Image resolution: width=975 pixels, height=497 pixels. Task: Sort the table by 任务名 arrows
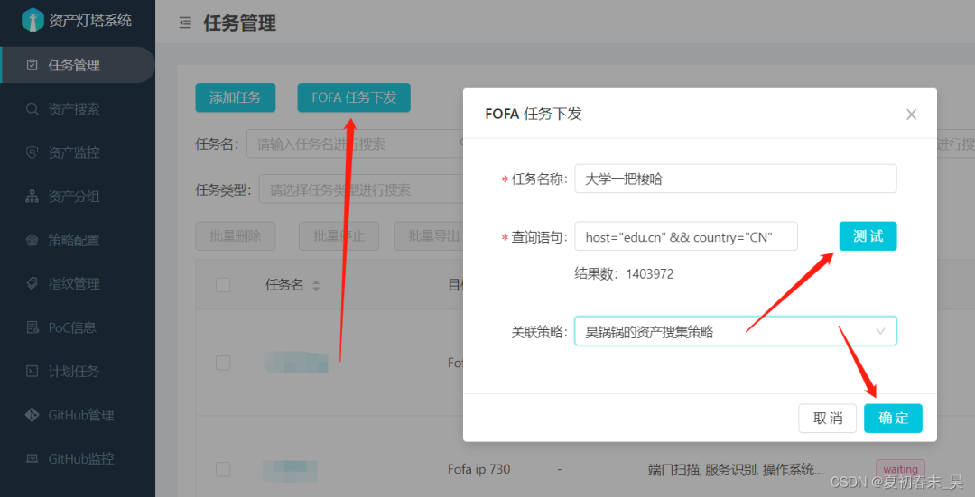pyautogui.click(x=316, y=285)
